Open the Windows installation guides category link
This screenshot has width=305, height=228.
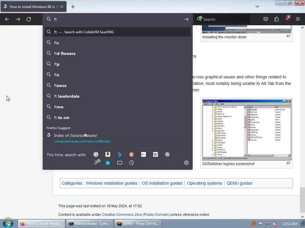click(111, 183)
